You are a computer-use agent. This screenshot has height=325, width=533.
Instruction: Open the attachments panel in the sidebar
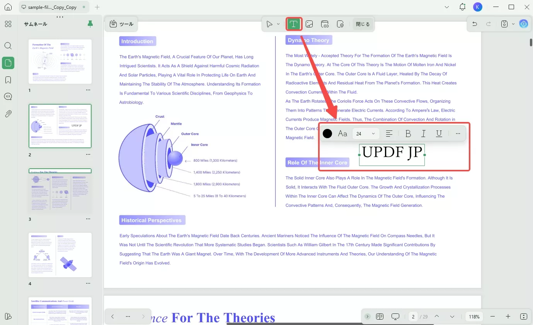[8, 113]
